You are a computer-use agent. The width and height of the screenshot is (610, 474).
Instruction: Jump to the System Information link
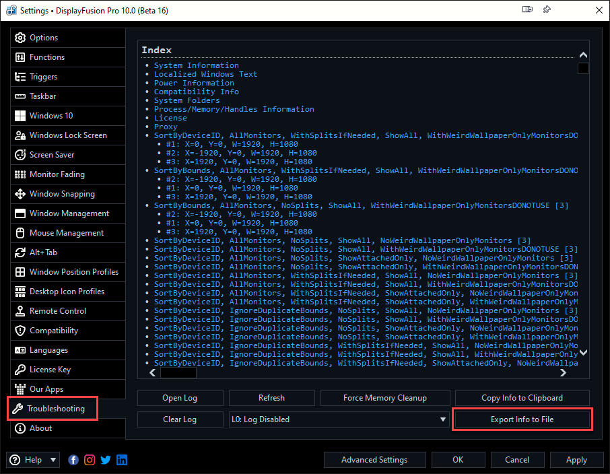(x=196, y=65)
